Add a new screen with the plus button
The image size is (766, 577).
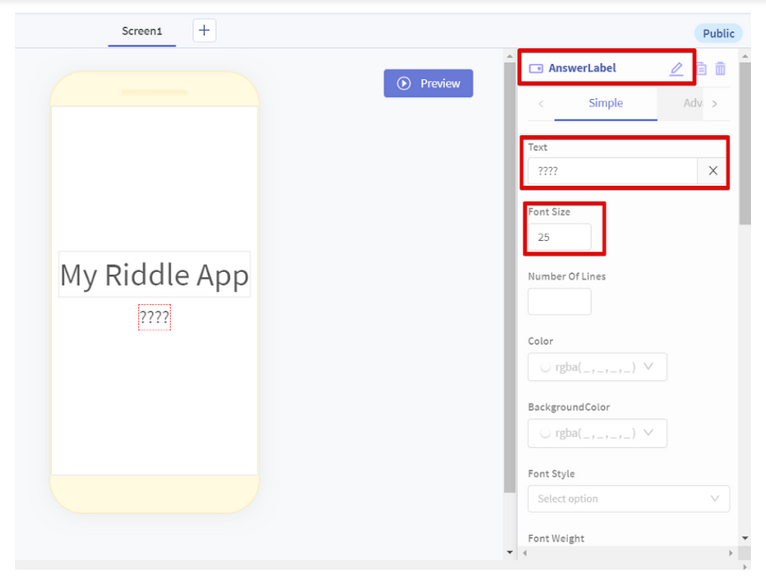point(204,31)
